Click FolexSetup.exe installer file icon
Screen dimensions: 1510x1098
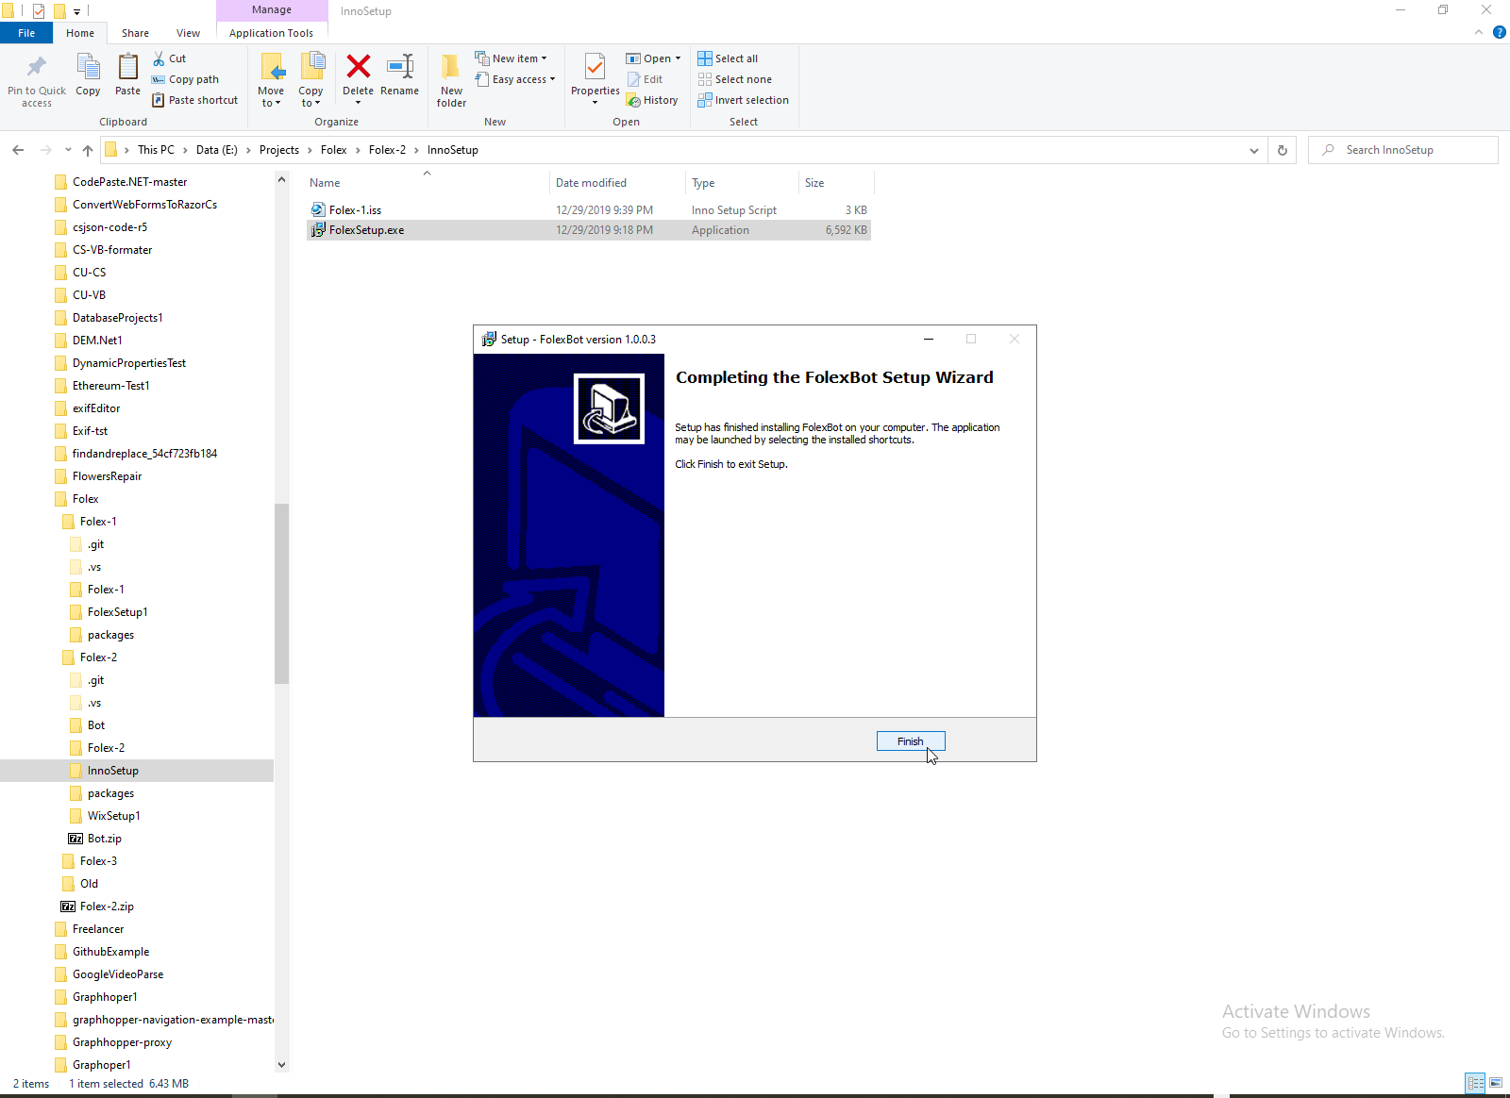(318, 230)
